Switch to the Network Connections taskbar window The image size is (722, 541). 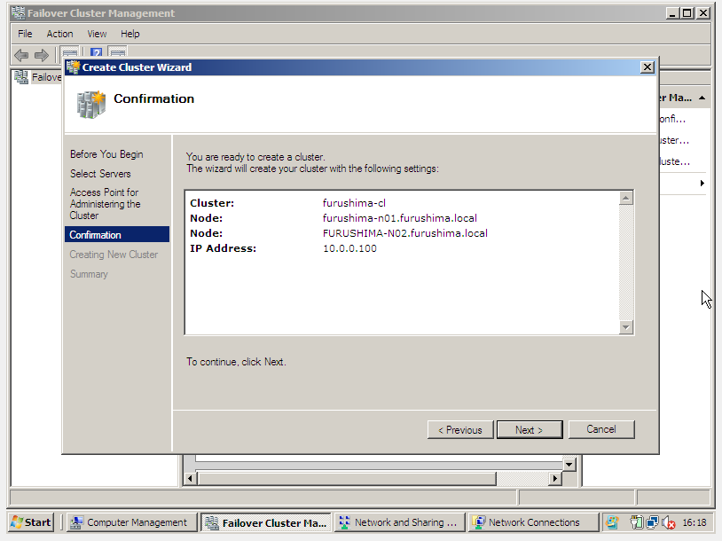531,522
